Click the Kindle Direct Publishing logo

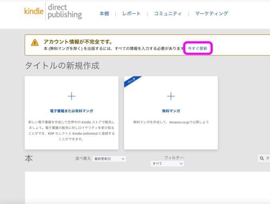coord(53,11)
